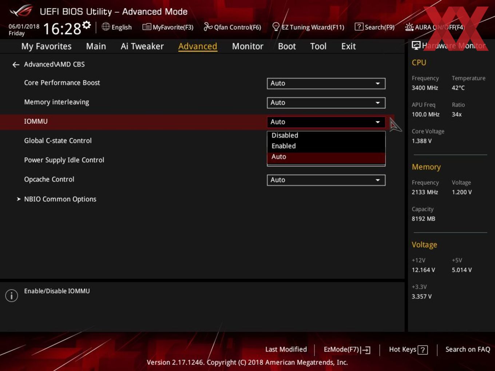Switch to Tool tab
The image size is (495, 371).
click(318, 46)
